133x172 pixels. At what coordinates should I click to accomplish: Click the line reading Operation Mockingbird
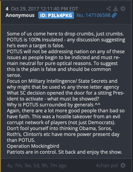(33, 146)
